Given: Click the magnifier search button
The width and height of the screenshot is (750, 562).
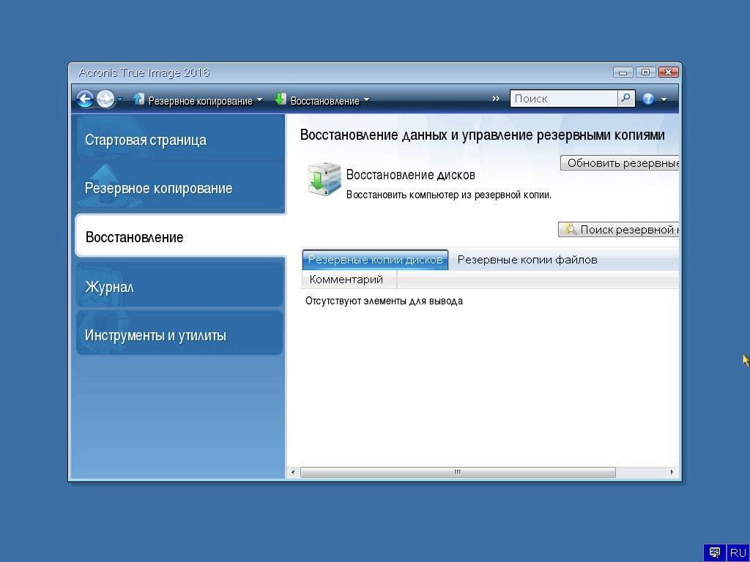Looking at the screenshot, I should coord(626,99).
